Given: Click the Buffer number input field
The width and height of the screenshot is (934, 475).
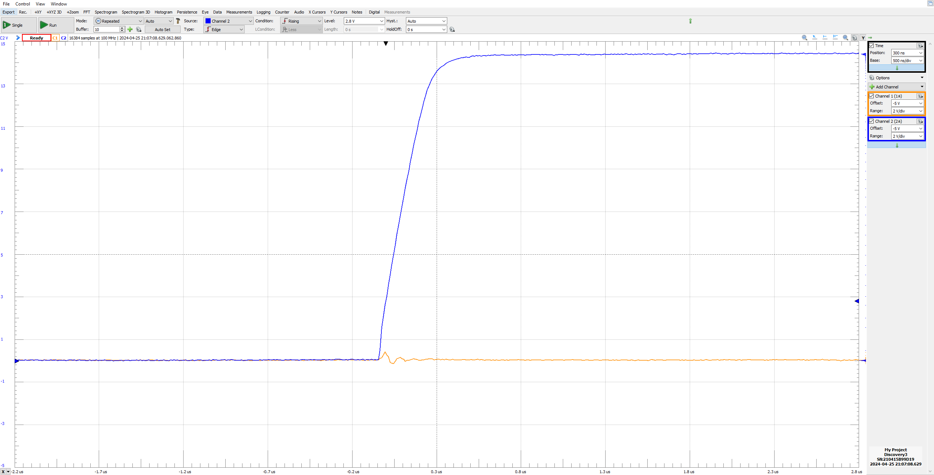Looking at the screenshot, I should pos(107,29).
